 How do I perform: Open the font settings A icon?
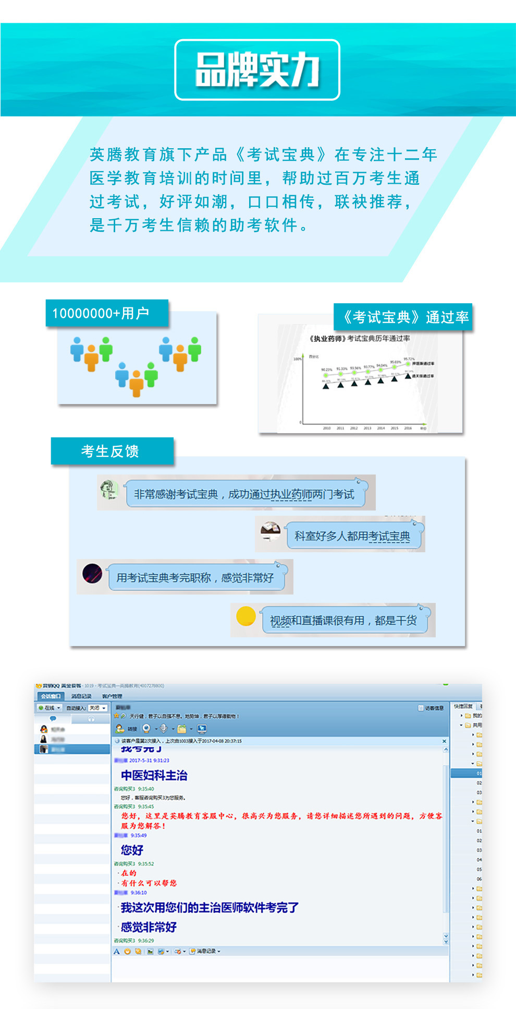point(117,951)
